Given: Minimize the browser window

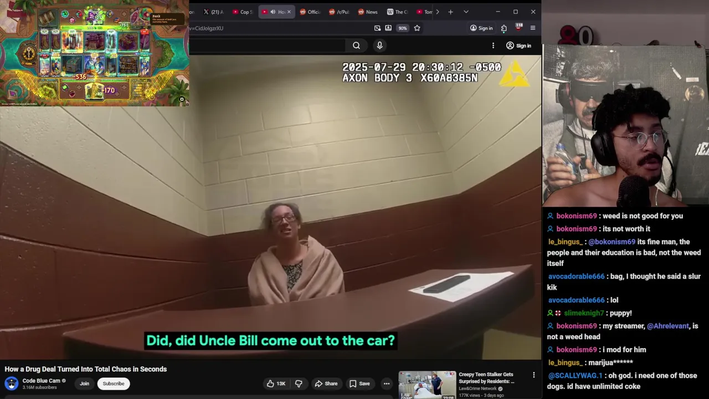Looking at the screenshot, I should pyautogui.click(x=497, y=12).
